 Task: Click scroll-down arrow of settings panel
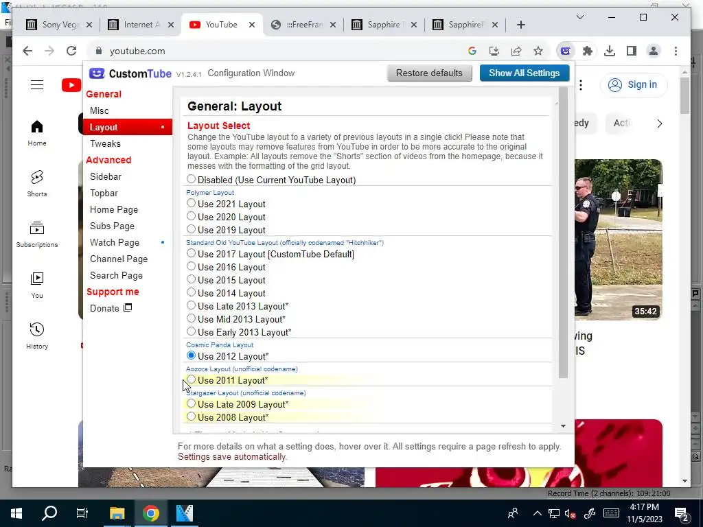pyautogui.click(x=563, y=426)
